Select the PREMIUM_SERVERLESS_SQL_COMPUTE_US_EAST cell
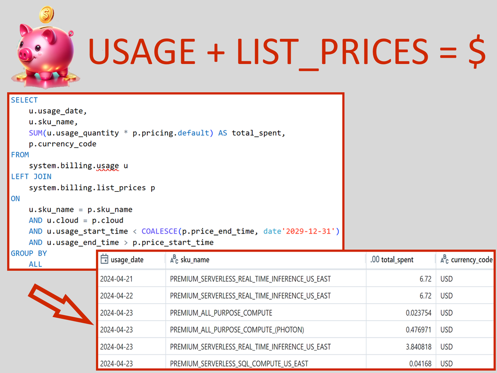Viewport: 497px width, 373px height. [239, 364]
